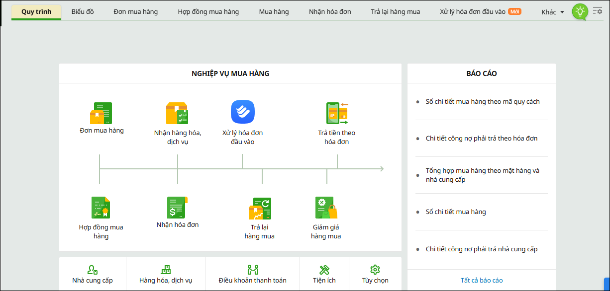
Task: Click the Nhà cung cấp button
Action: [x=93, y=274]
